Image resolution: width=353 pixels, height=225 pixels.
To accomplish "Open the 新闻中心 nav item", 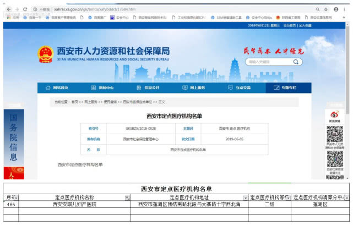I will click(x=102, y=88).
